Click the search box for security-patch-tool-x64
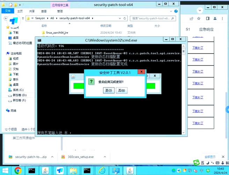 tap(152, 18)
